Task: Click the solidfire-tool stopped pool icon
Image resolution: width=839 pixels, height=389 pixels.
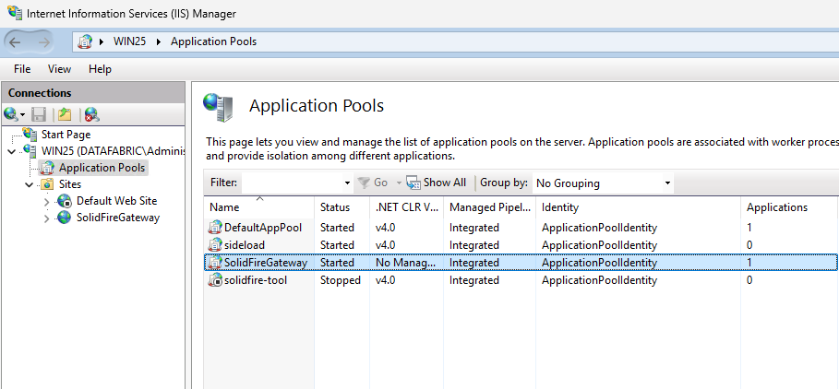Action: click(x=214, y=280)
